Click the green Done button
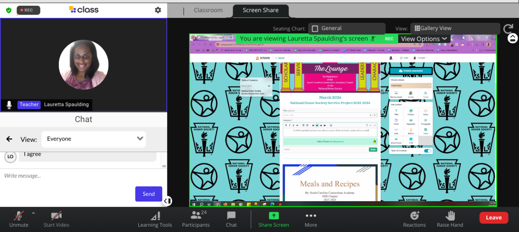The image size is (519, 232). point(373,150)
